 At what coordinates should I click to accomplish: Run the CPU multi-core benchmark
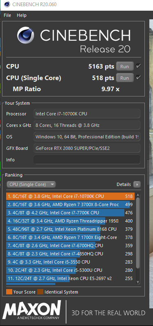coord(125,67)
